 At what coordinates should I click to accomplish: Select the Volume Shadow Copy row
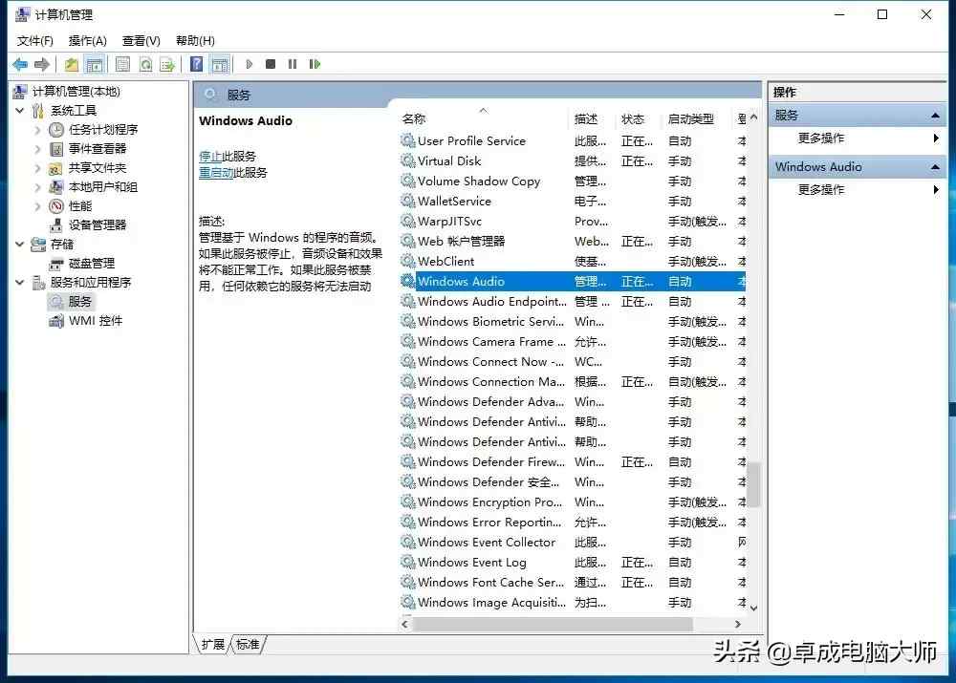[x=573, y=181]
